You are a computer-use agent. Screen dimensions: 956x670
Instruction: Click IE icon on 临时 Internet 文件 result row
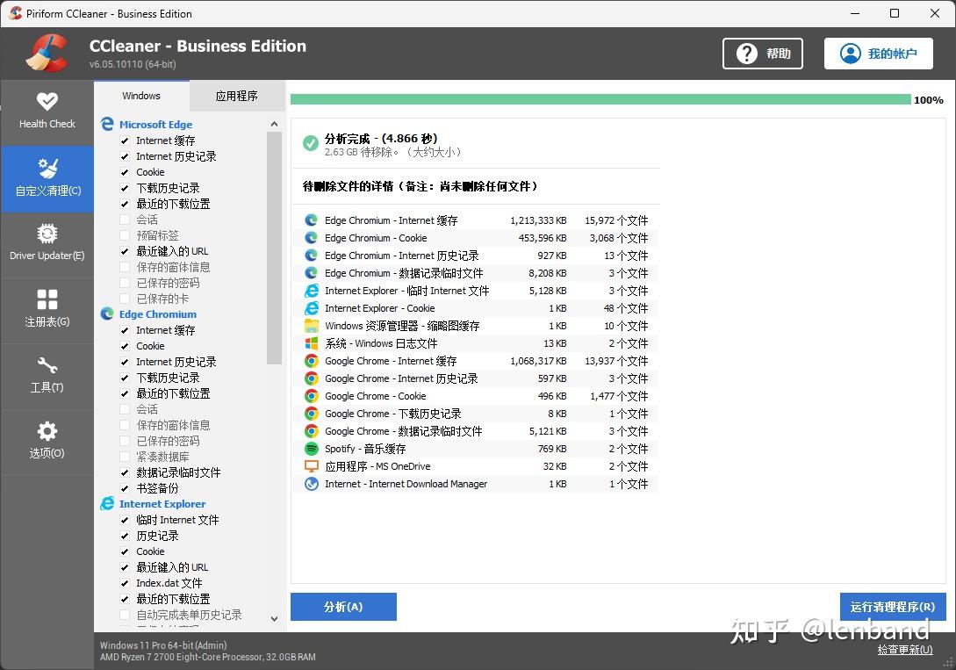(x=312, y=291)
